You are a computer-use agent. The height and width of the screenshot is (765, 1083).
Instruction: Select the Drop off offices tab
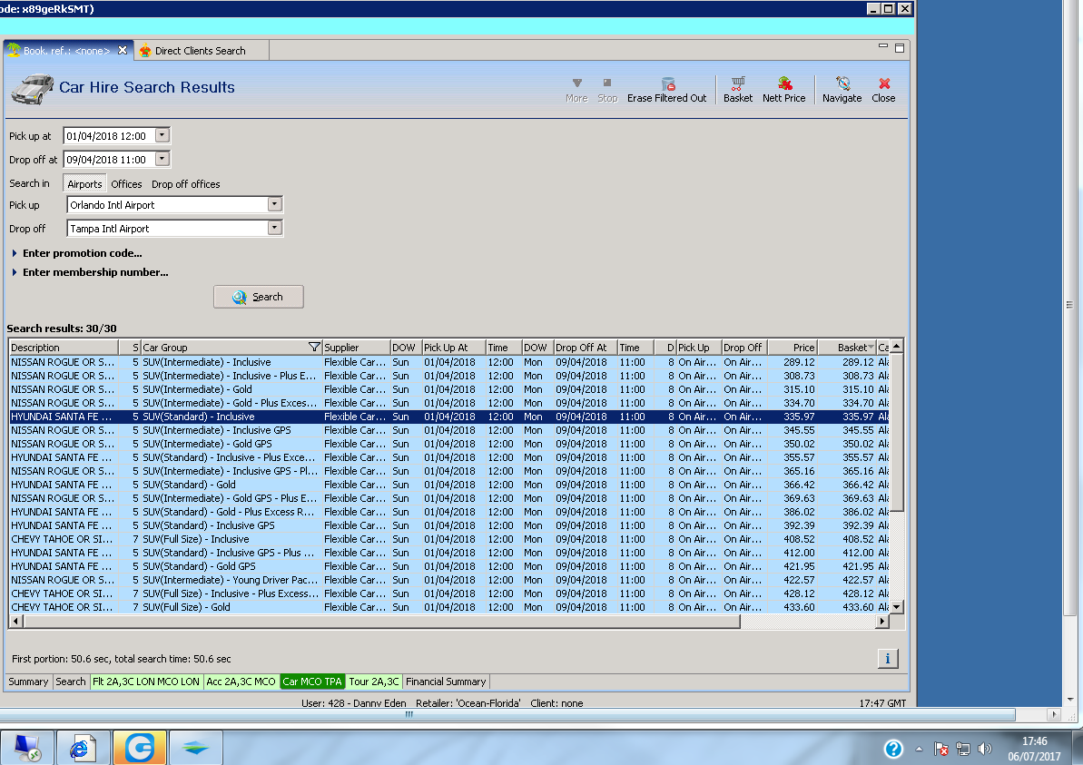[186, 184]
